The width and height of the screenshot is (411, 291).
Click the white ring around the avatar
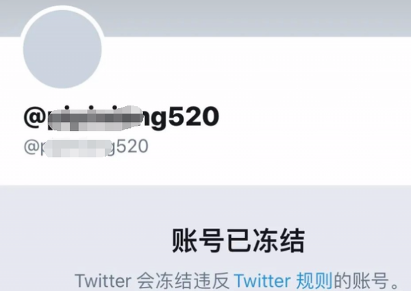coord(62,8)
